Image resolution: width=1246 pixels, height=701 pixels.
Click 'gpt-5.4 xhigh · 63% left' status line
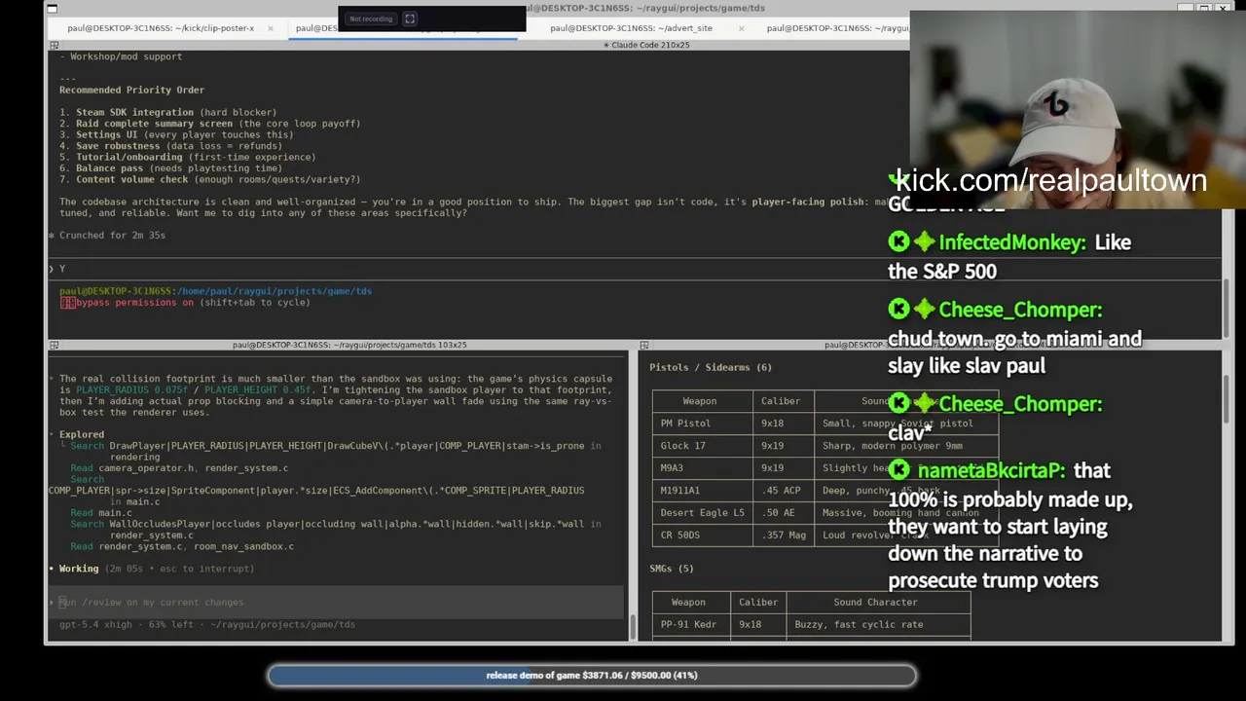pos(207,625)
